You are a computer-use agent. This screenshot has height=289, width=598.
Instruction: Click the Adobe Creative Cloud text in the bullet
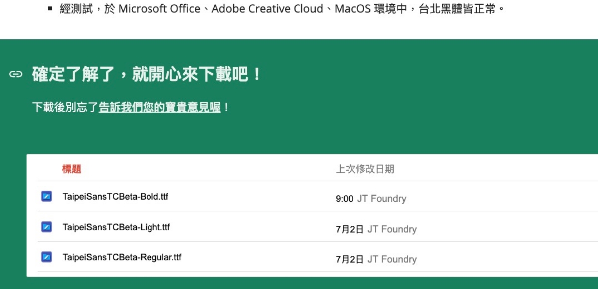(267, 9)
